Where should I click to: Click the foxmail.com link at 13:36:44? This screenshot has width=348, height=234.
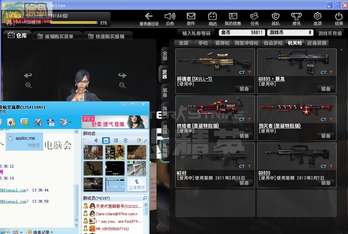coord(14,190)
